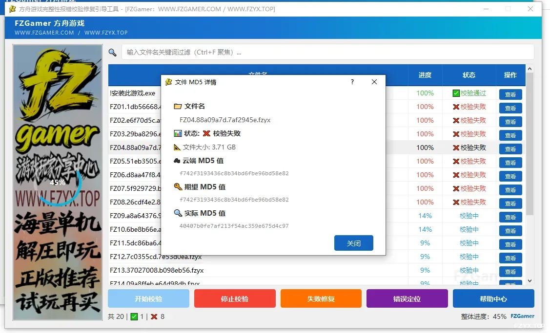Click file name FZ04.88a09a7d.7af2945e.fzyx in dialog

pyautogui.click(x=225, y=120)
